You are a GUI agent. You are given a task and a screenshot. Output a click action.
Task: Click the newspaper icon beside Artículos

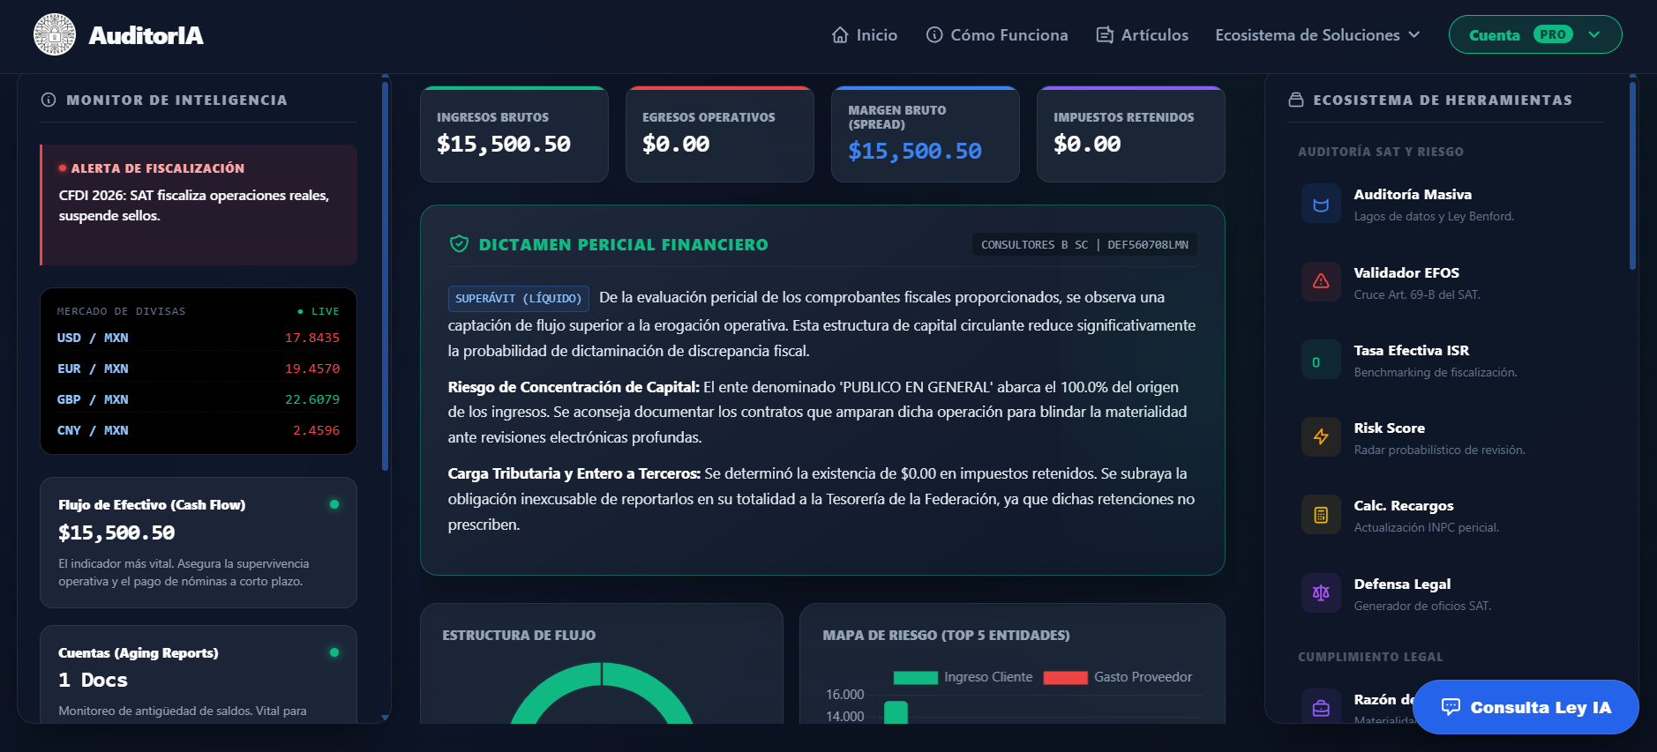pos(1105,35)
